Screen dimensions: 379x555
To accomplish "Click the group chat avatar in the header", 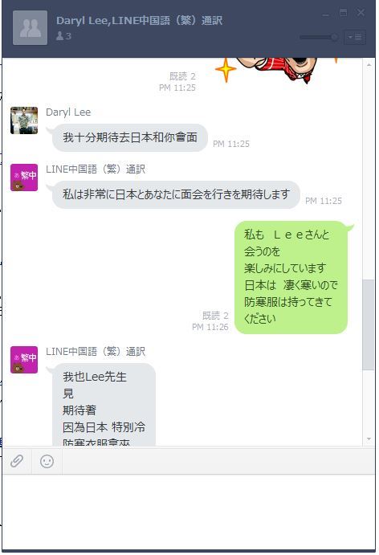I will click(x=30, y=27).
